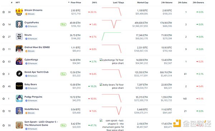Open the Nouns glasses logo icon
This screenshot has height=131, width=215.
coord(19,37)
